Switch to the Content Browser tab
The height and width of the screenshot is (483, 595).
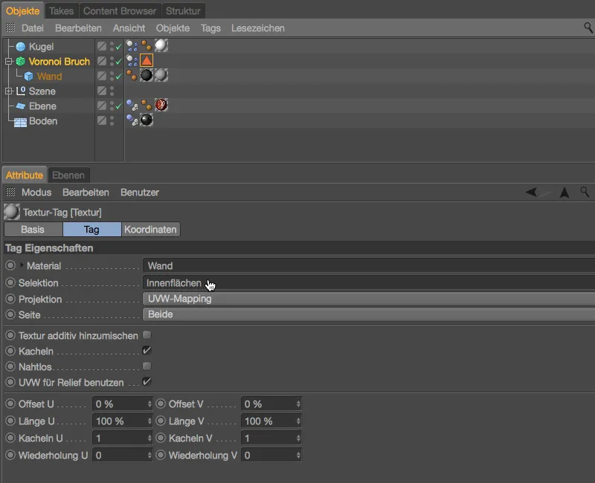pos(120,11)
